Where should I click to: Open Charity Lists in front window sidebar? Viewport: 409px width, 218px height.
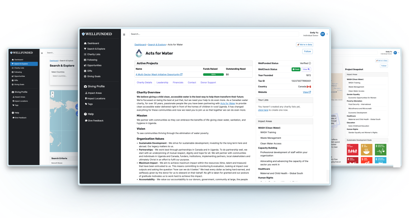pyautogui.click(x=92, y=54)
